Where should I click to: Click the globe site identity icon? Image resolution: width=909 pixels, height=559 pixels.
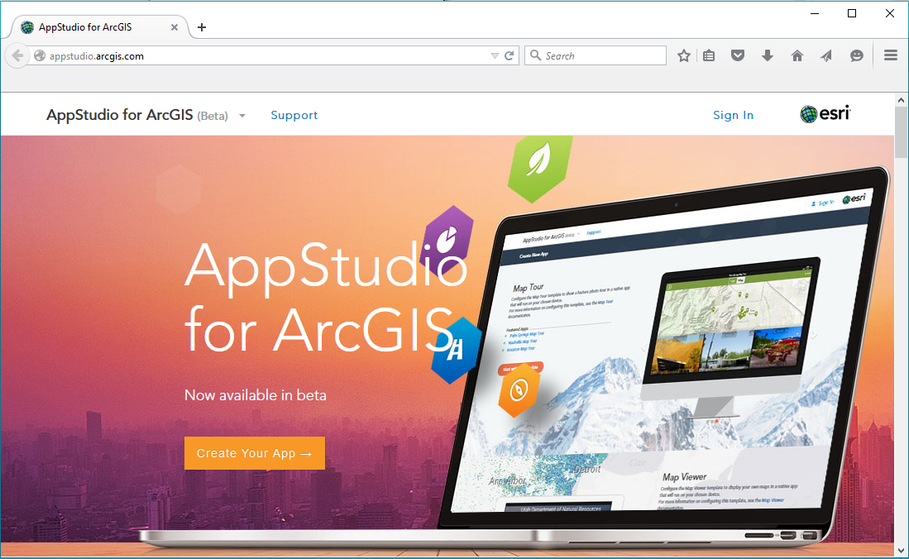tap(40, 55)
